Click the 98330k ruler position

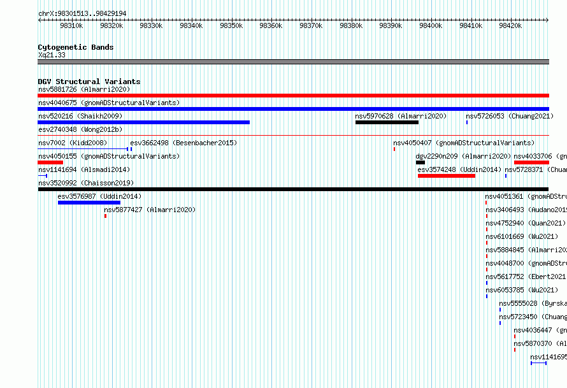pos(151,25)
